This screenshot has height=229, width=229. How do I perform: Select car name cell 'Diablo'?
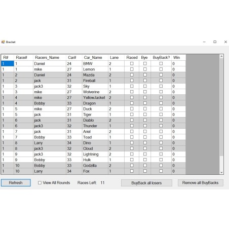[95, 120]
